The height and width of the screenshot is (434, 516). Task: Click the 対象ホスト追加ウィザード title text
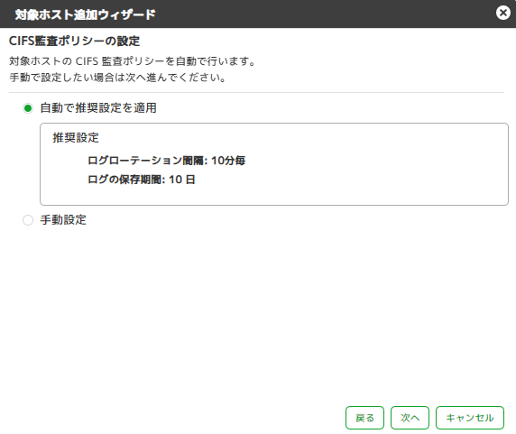click(85, 14)
